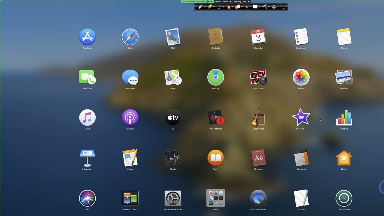Expand the highlighter options arrow

(214, 7)
